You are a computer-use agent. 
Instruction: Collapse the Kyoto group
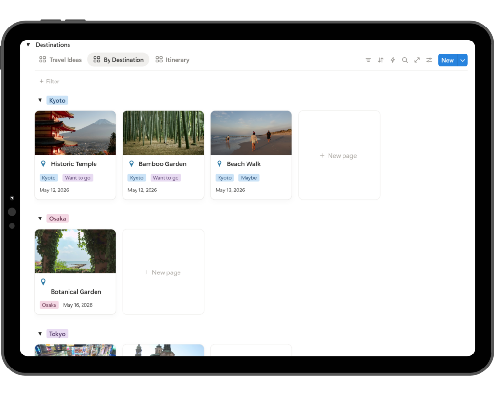pyautogui.click(x=40, y=100)
